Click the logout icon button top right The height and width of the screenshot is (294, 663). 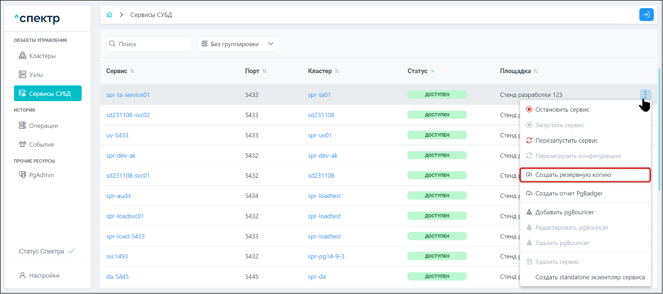646,15
